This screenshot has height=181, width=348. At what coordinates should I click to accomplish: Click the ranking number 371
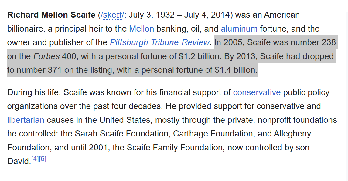pos(55,70)
